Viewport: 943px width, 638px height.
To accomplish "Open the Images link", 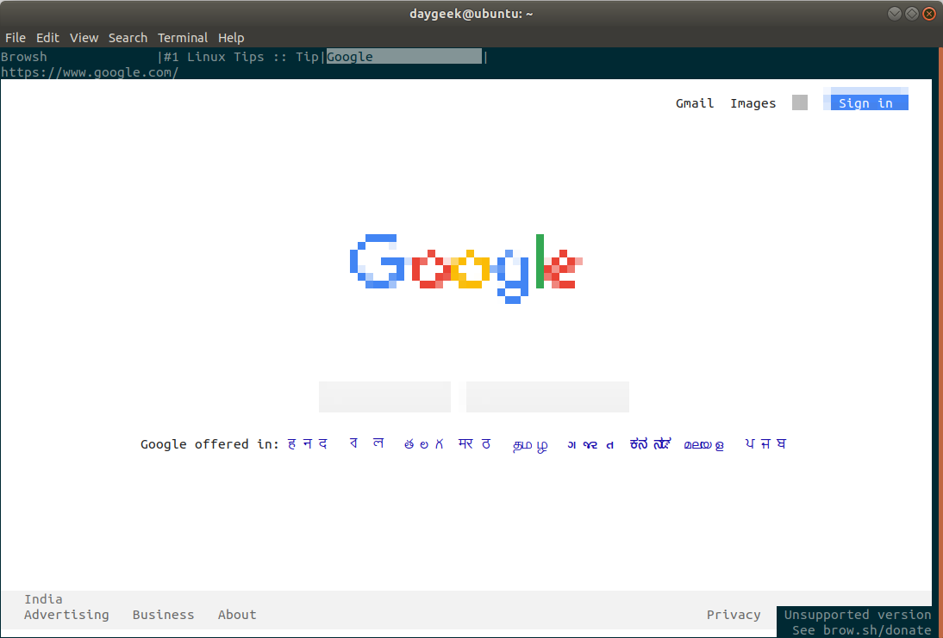I will point(753,103).
